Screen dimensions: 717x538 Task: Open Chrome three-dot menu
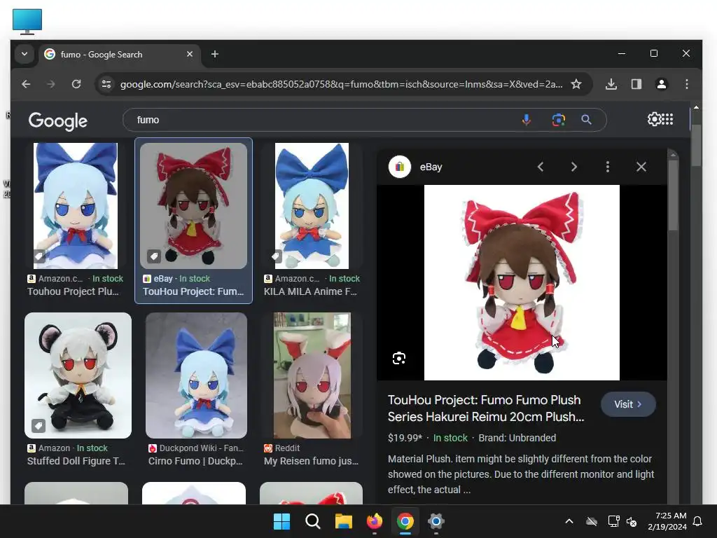click(x=686, y=84)
